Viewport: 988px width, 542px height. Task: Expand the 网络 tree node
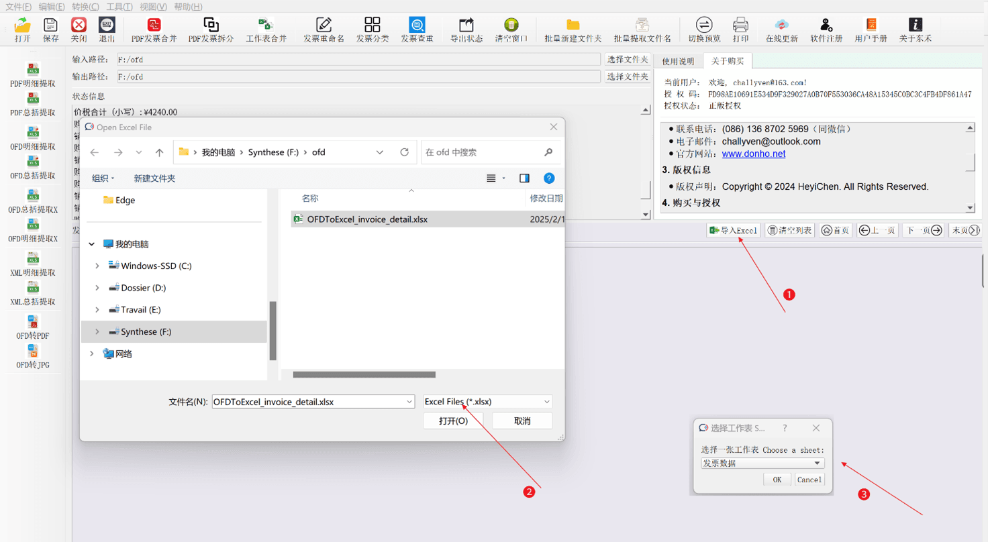tap(92, 354)
